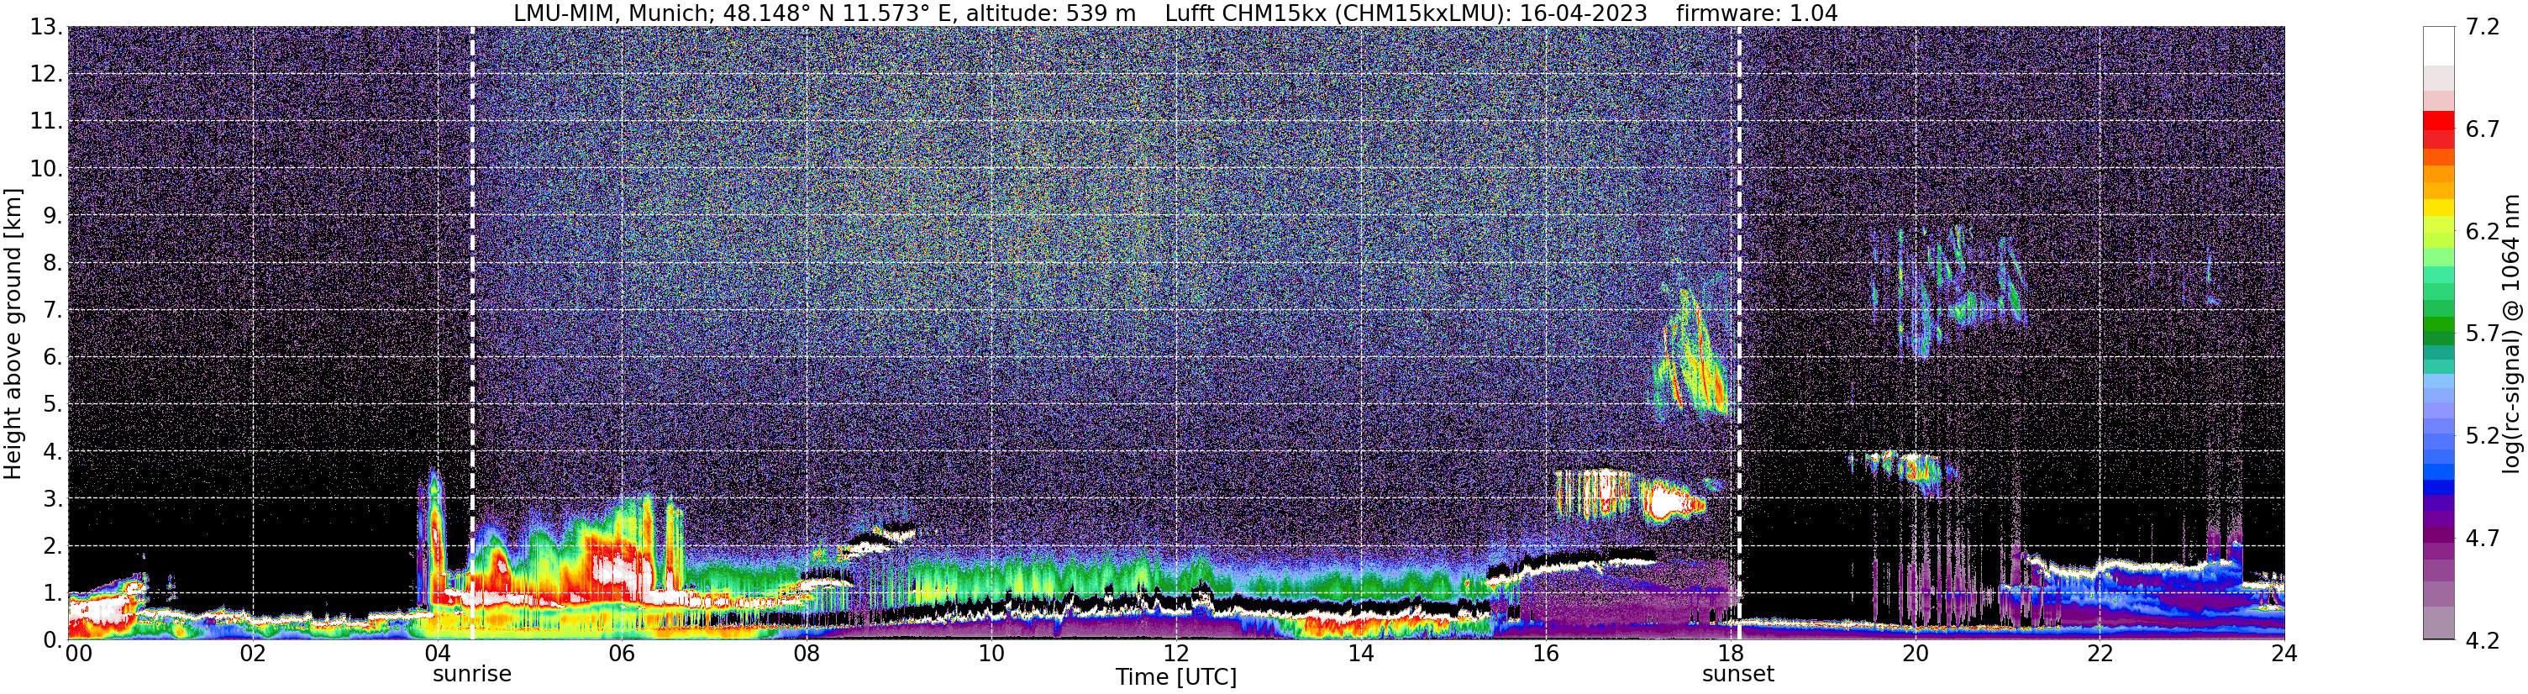The width and height of the screenshot is (2528, 694).
Task: Click the '08' tick on time axis
Action: [807, 654]
